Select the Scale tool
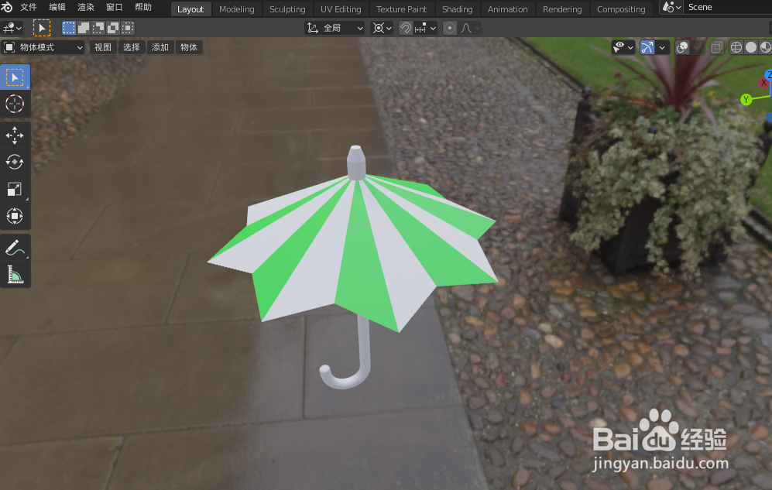The height and width of the screenshot is (490, 772). 15,189
